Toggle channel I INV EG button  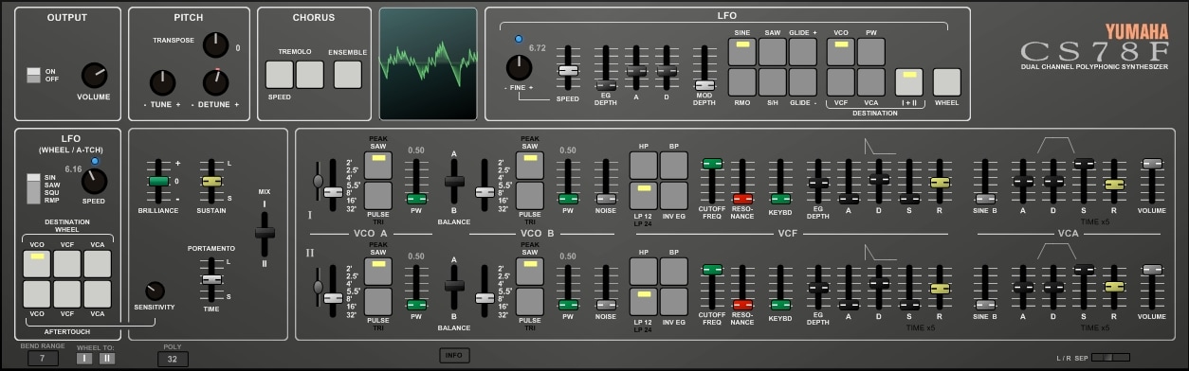coord(674,195)
